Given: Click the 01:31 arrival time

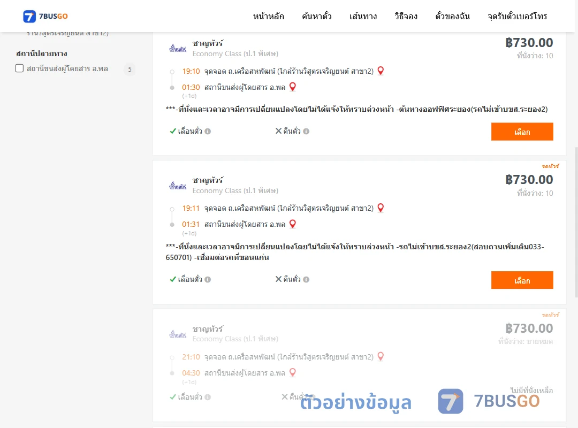Looking at the screenshot, I should (191, 224).
